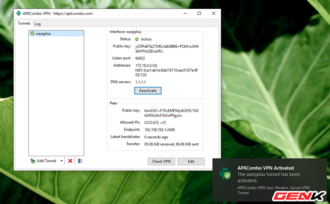Click the green Active status shield icon
The width and height of the screenshot is (330, 204).
(137, 39)
